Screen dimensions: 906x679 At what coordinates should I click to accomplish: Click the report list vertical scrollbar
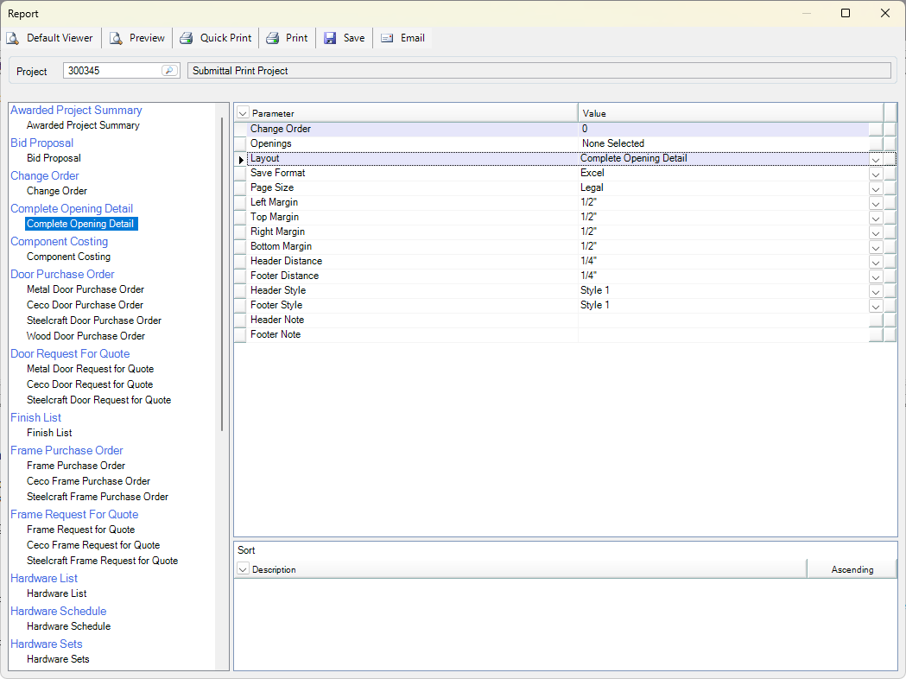point(222,276)
